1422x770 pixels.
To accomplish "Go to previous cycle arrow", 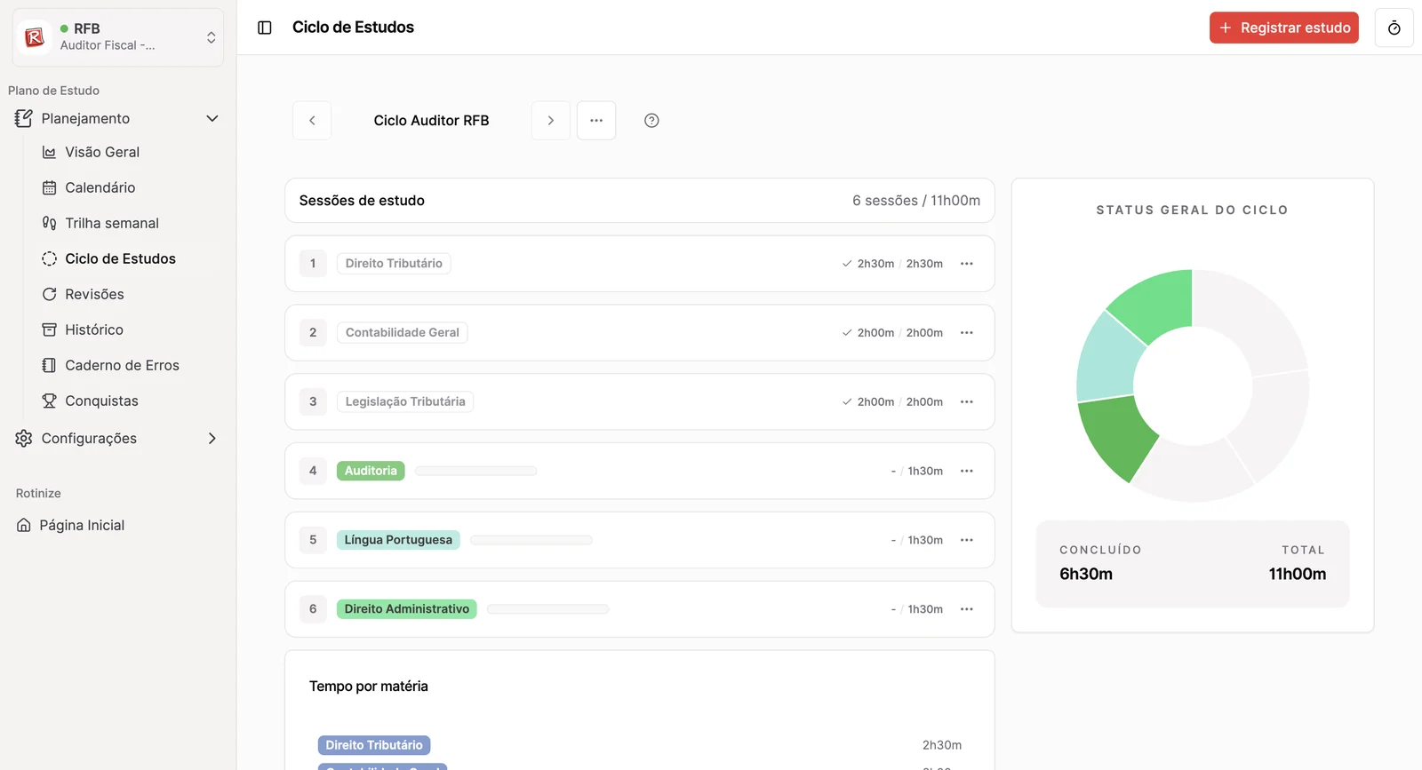I will [x=312, y=121].
